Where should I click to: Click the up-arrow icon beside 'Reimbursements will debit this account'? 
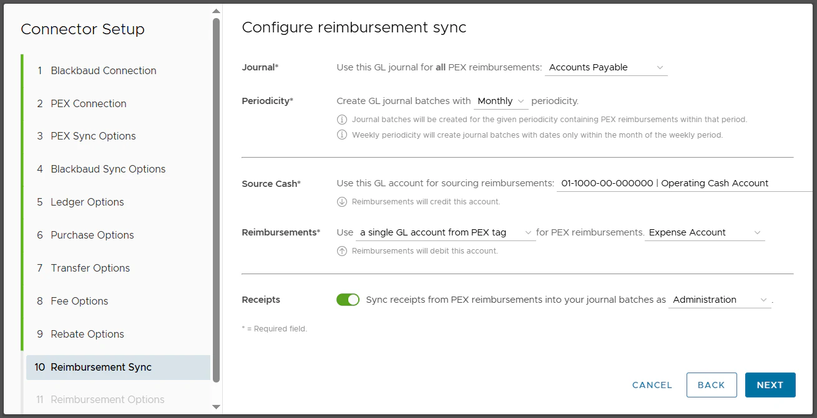pyautogui.click(x=342, y=251)
